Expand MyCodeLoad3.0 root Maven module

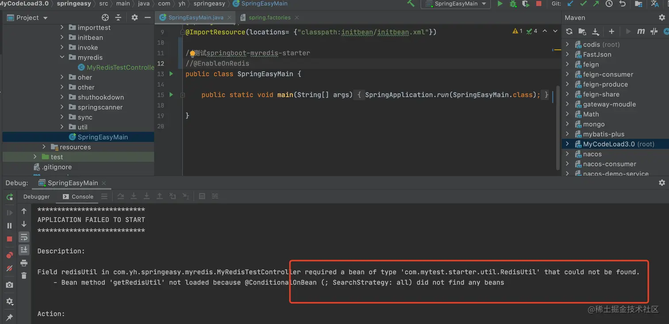567,144
